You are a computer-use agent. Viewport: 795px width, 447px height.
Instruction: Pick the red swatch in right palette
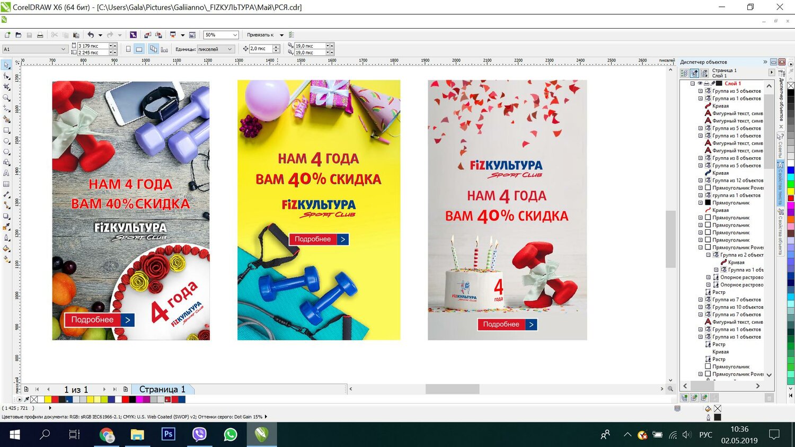(x=791, y=198)
